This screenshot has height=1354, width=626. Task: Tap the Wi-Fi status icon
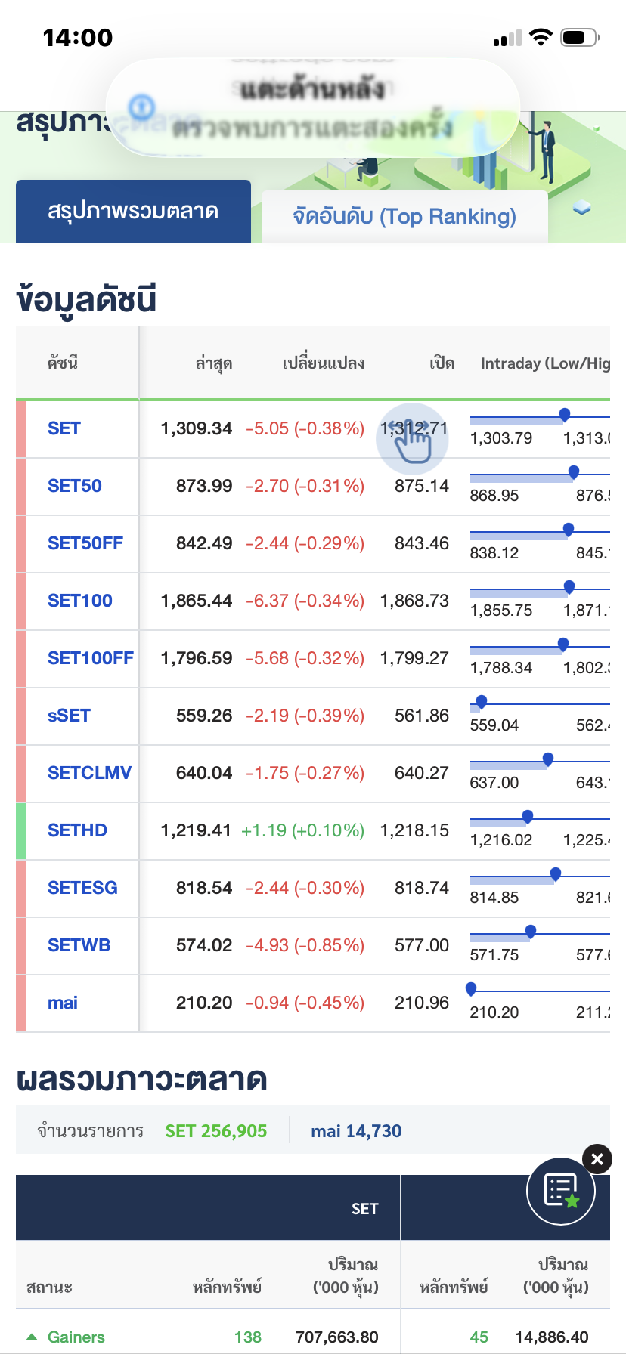(541, 38)
